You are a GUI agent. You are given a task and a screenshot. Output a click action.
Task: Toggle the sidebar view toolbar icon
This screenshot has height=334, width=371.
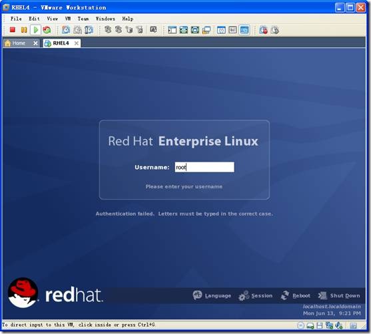172,30
